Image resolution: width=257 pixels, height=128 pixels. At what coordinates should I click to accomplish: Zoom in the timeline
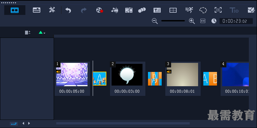point(192,21)
